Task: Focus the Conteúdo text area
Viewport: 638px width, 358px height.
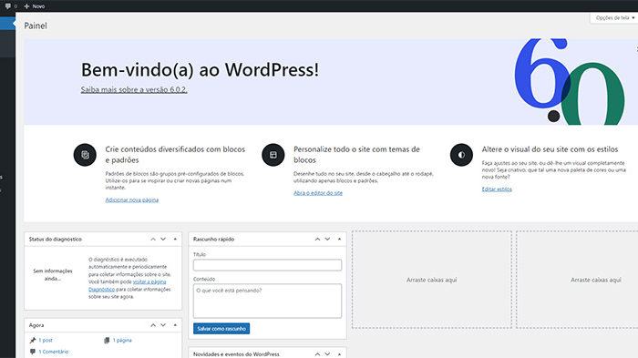Action: coord(267,301)
